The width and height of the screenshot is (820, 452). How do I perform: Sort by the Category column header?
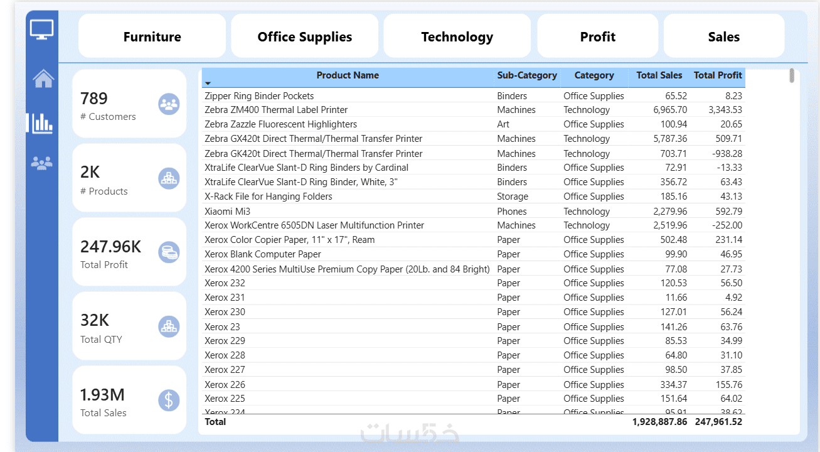pyautogui.click(x=594, y=75)
